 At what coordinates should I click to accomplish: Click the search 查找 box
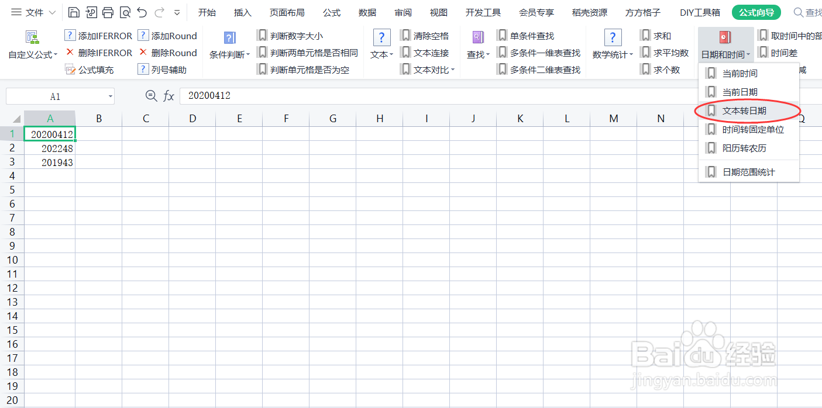(807, 12)
